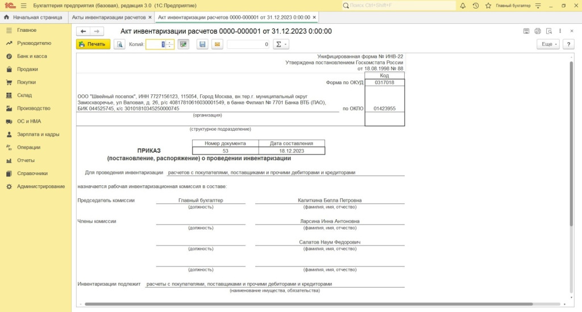582x312 pixels.
Task: Open the Главное section
Action: pyautogui.click(x=27, y=30)
